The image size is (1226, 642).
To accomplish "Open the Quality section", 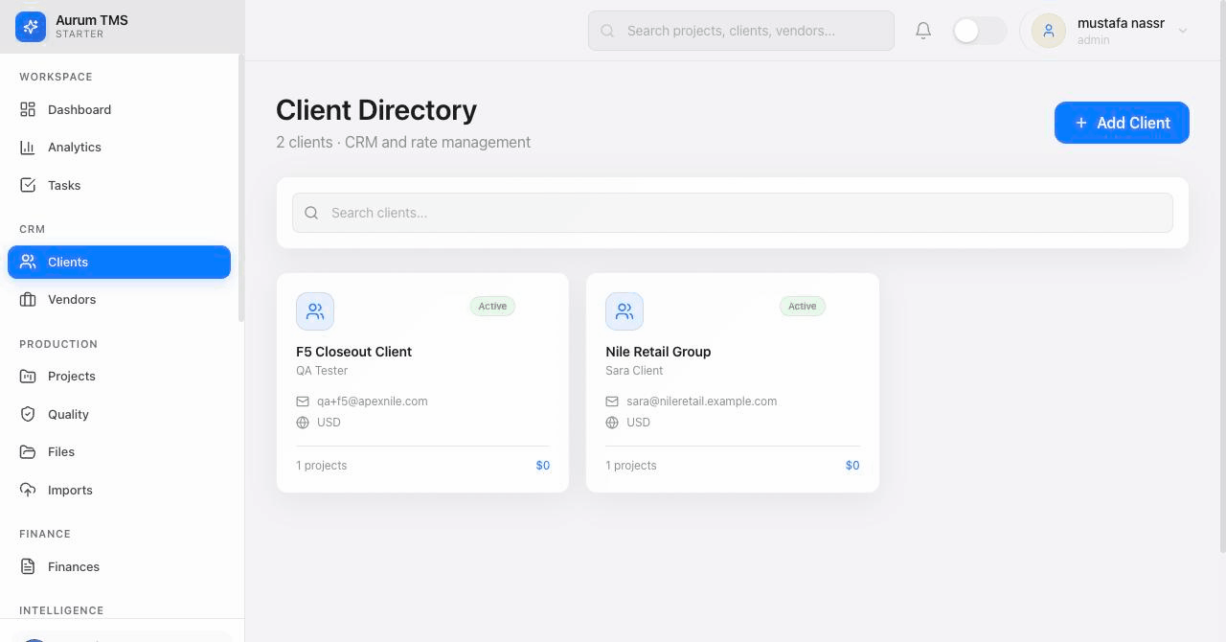I will [119, 414].
